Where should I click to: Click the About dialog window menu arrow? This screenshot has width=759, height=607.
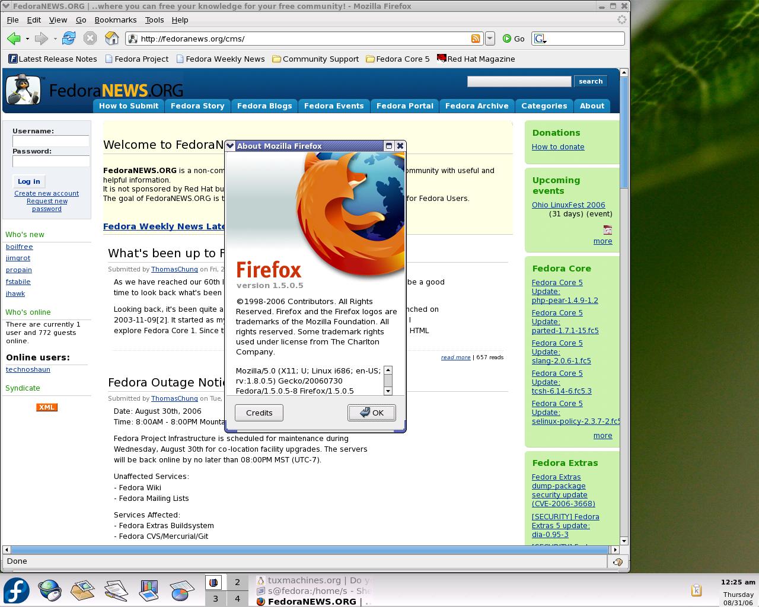[231, 146]
